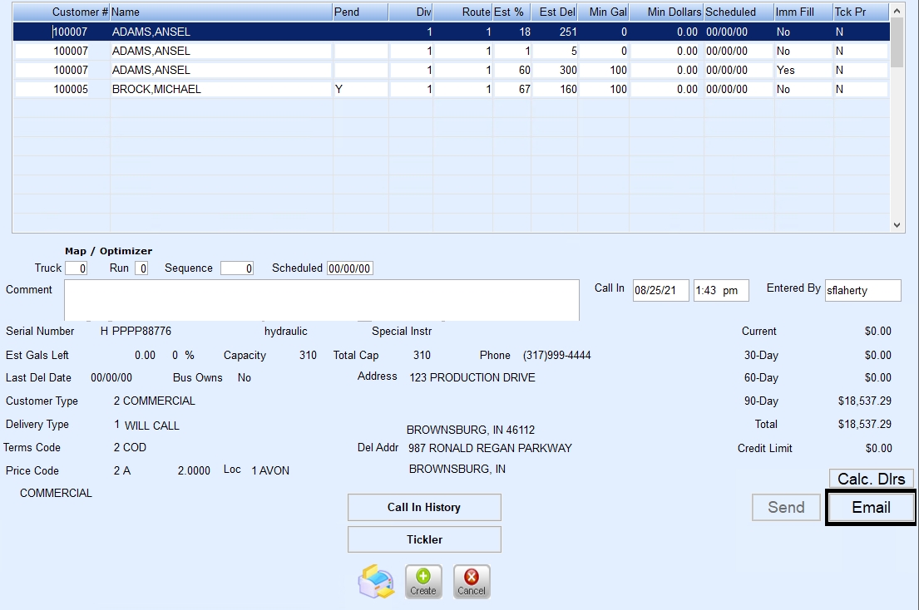Screen dimensions: 919x610
Task: Click customer type 2 COMMERCIAL
Action: click(x=154, y=401)
